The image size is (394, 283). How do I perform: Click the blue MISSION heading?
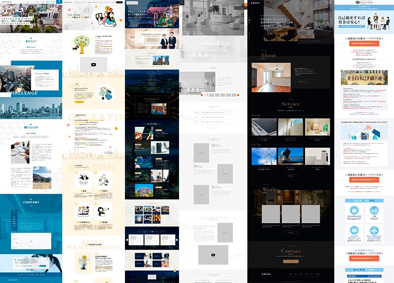[x=31, y=127]
